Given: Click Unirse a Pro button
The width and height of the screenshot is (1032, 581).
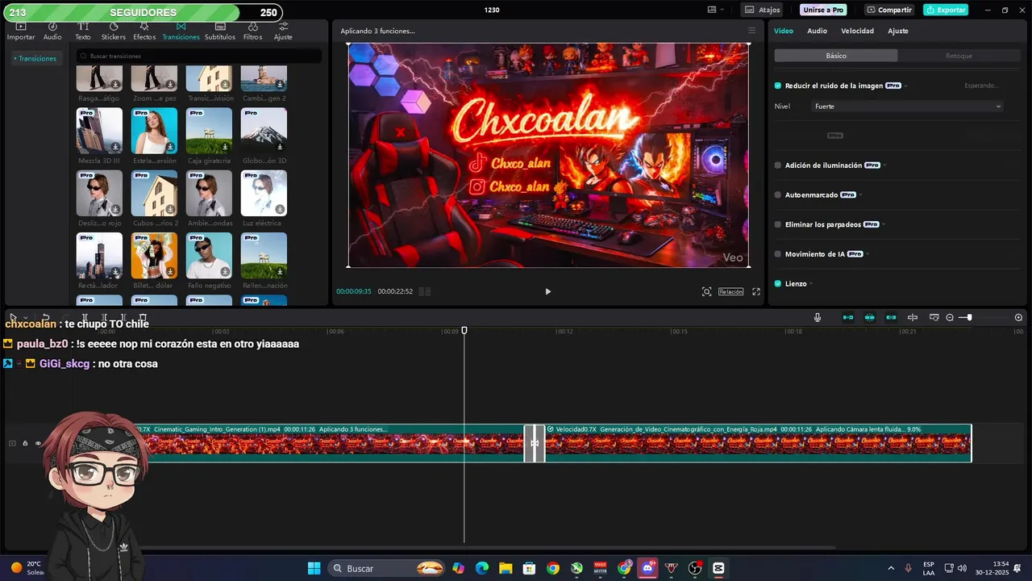Looking at the screenshot, I should [823, 10].
